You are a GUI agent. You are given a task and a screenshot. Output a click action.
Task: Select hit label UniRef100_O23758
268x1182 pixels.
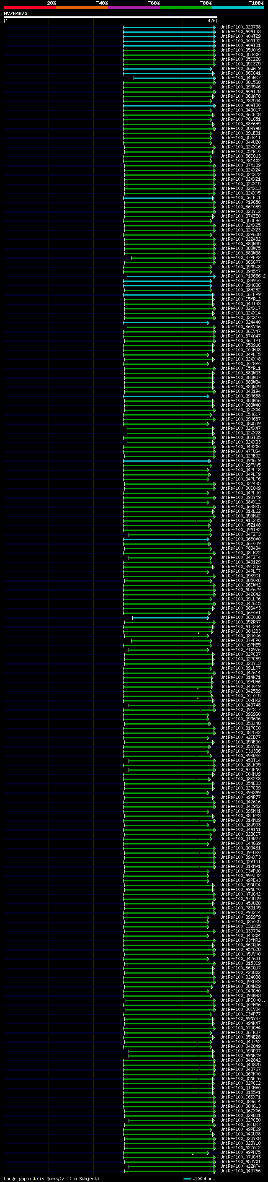240,27
